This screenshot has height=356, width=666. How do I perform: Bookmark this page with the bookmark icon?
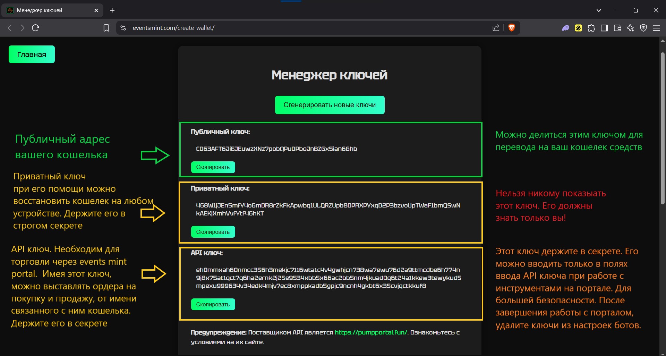tap(106, 28)
